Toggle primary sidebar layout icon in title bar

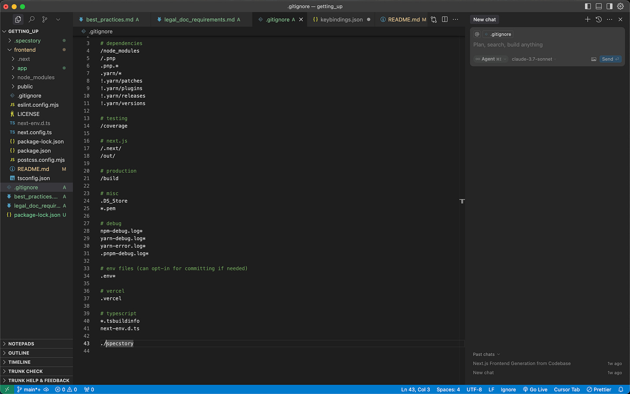pos(588,6)
